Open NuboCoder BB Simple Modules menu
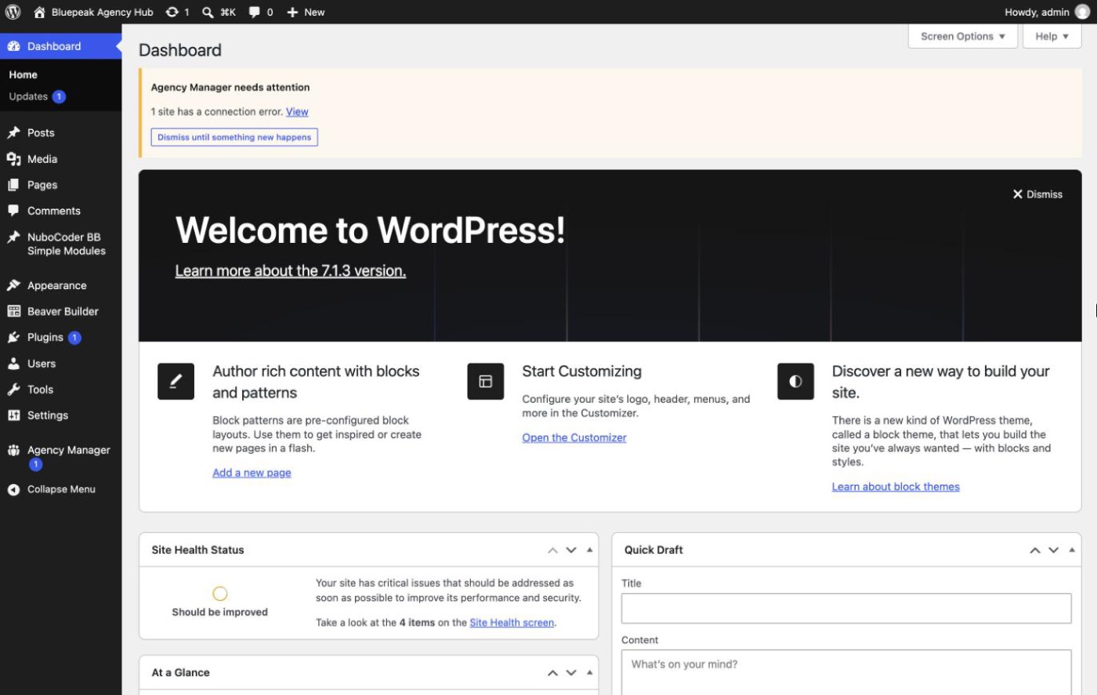The image size is (1097, 695). coord(61,244)
